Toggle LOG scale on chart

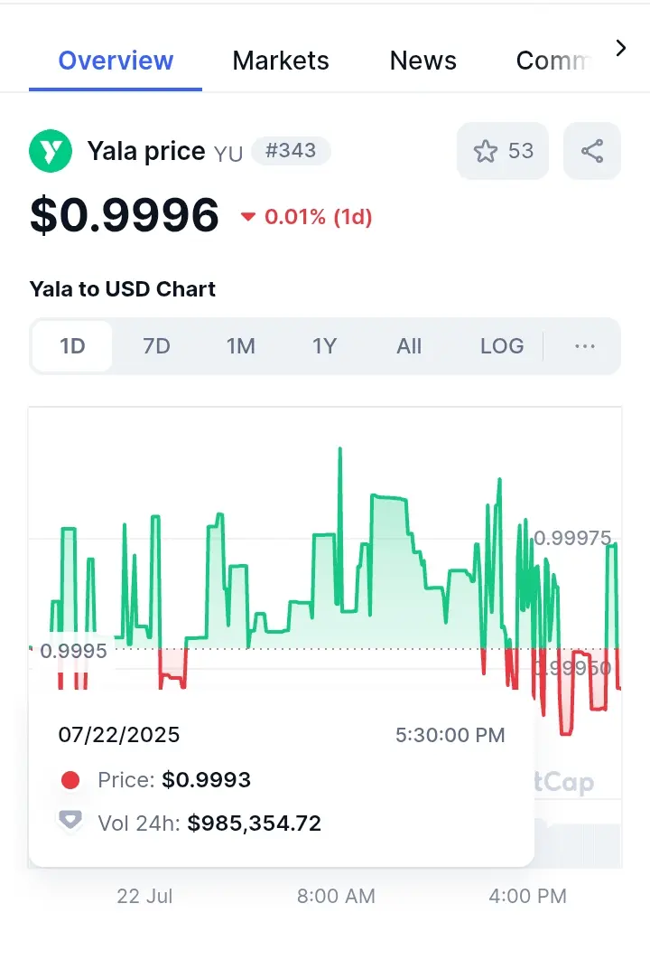pos(501,346)
